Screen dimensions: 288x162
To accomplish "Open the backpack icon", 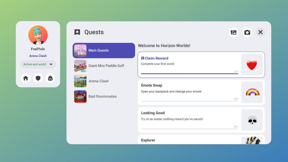I will pyautogui.click(x=50, y=78).
